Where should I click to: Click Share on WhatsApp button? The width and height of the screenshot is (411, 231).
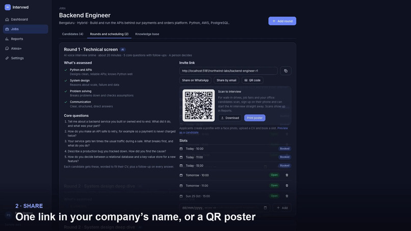tap(195, 80)
